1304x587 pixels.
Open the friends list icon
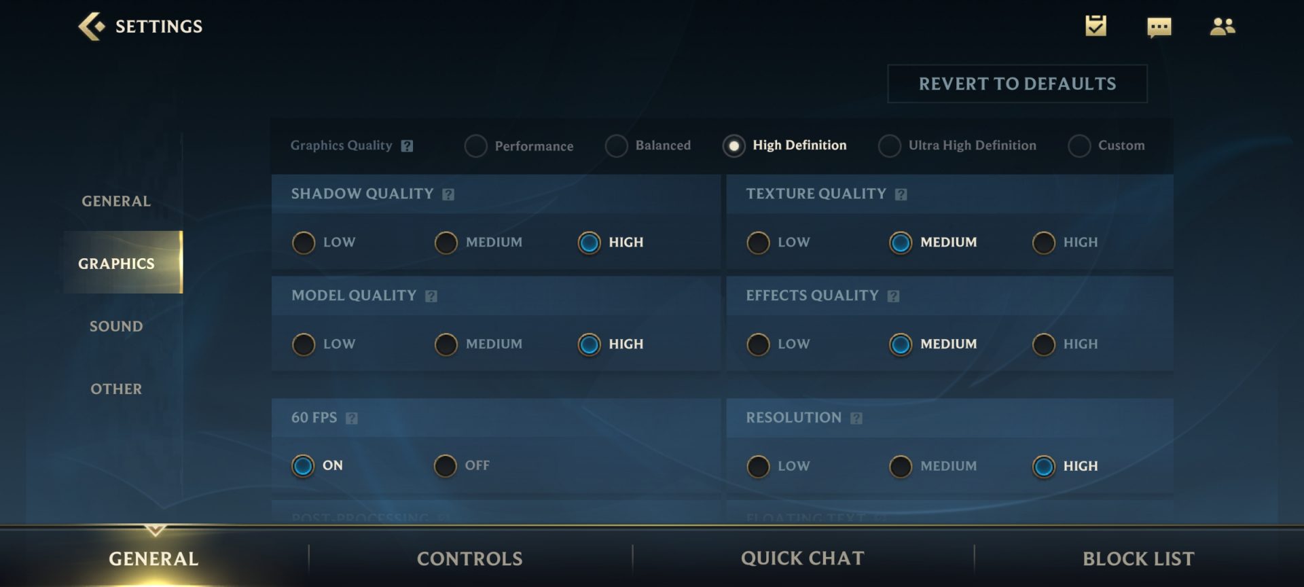point(1222,26)
